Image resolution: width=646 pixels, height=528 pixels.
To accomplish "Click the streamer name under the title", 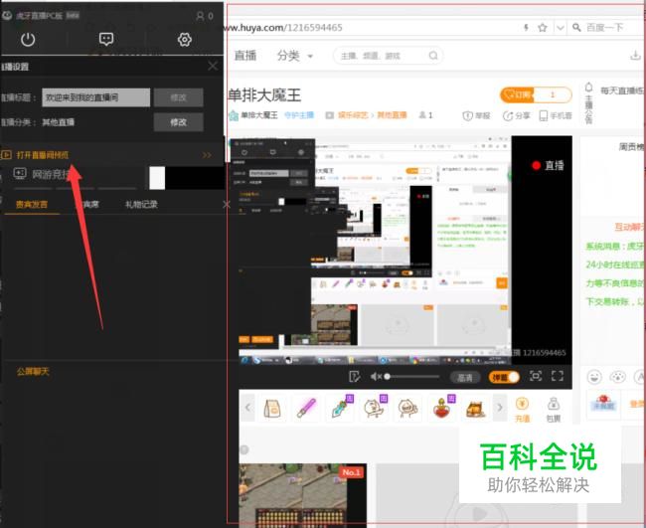I will coord(259,115).
